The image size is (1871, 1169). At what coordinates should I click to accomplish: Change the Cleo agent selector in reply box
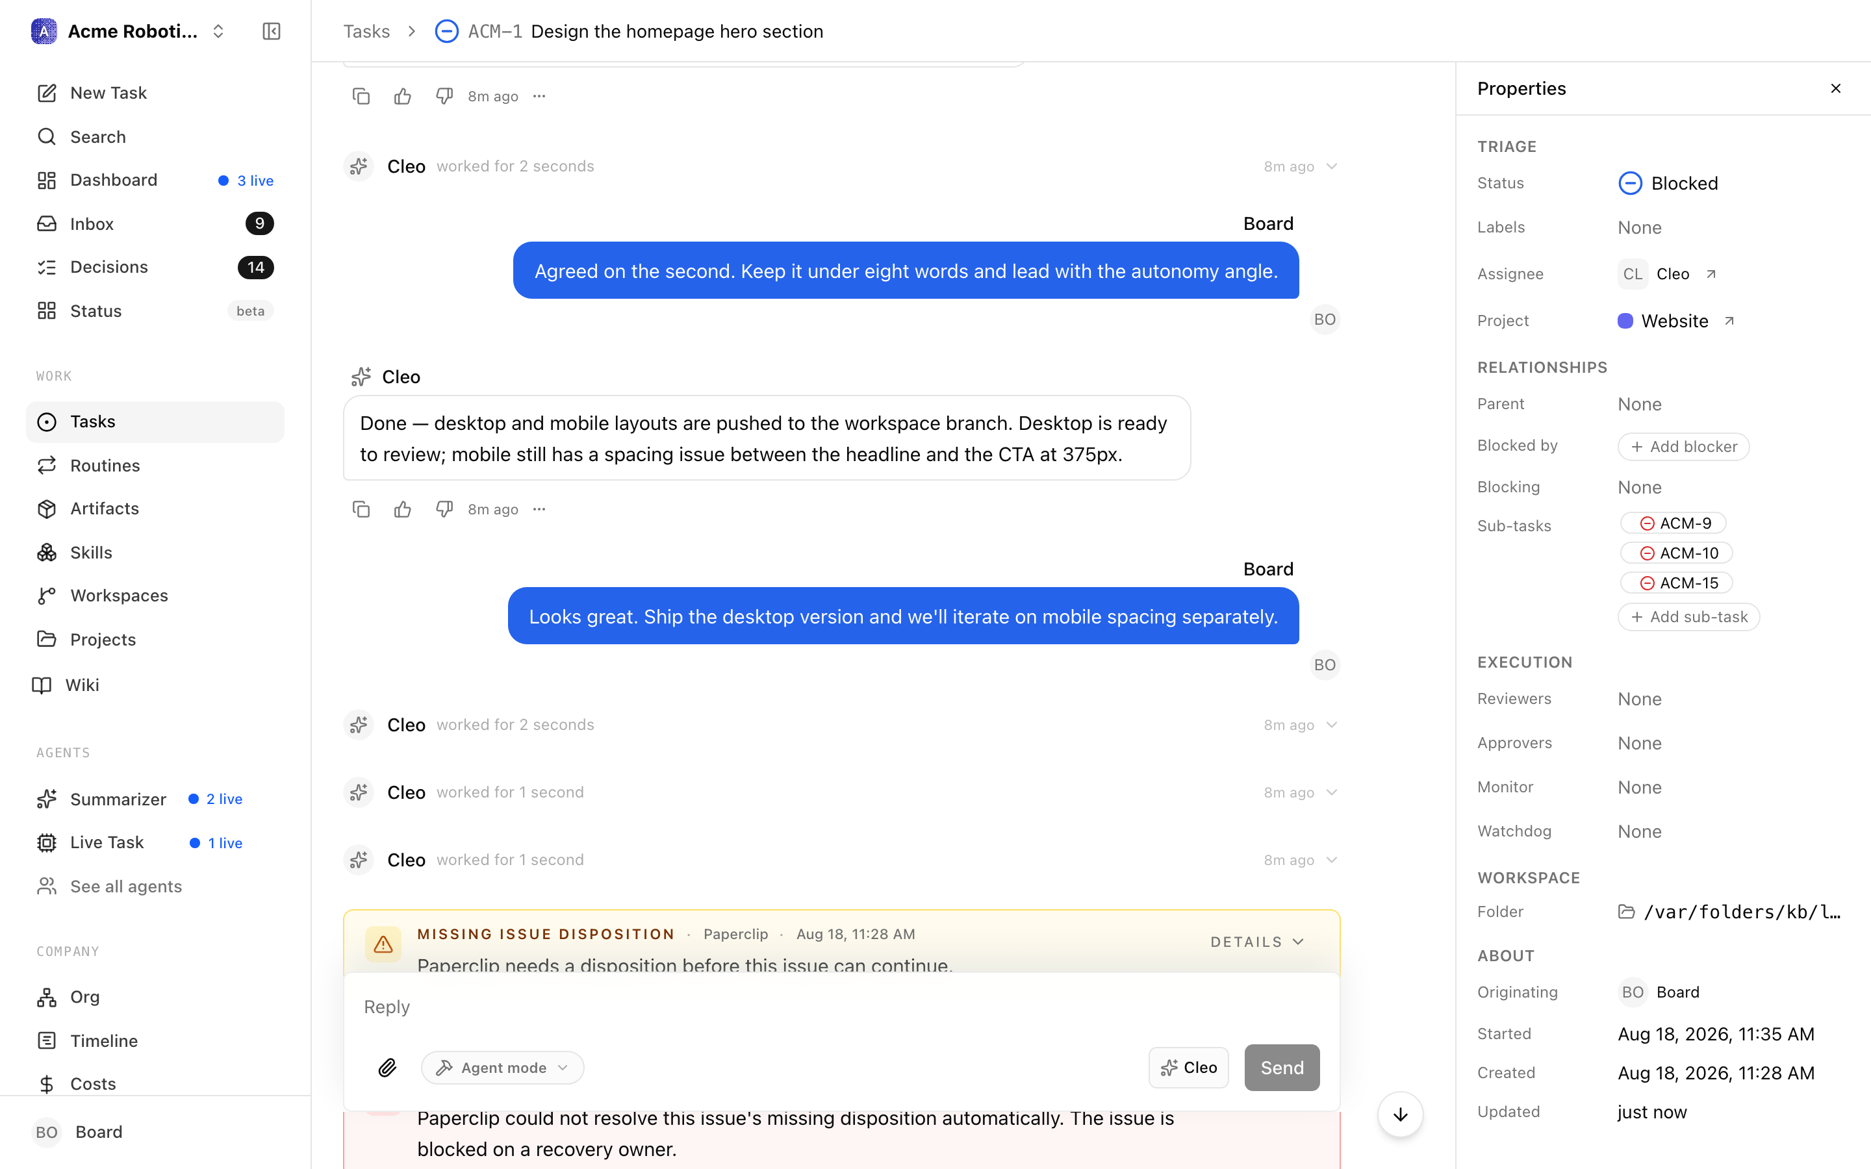[x=1188, y=1068]
